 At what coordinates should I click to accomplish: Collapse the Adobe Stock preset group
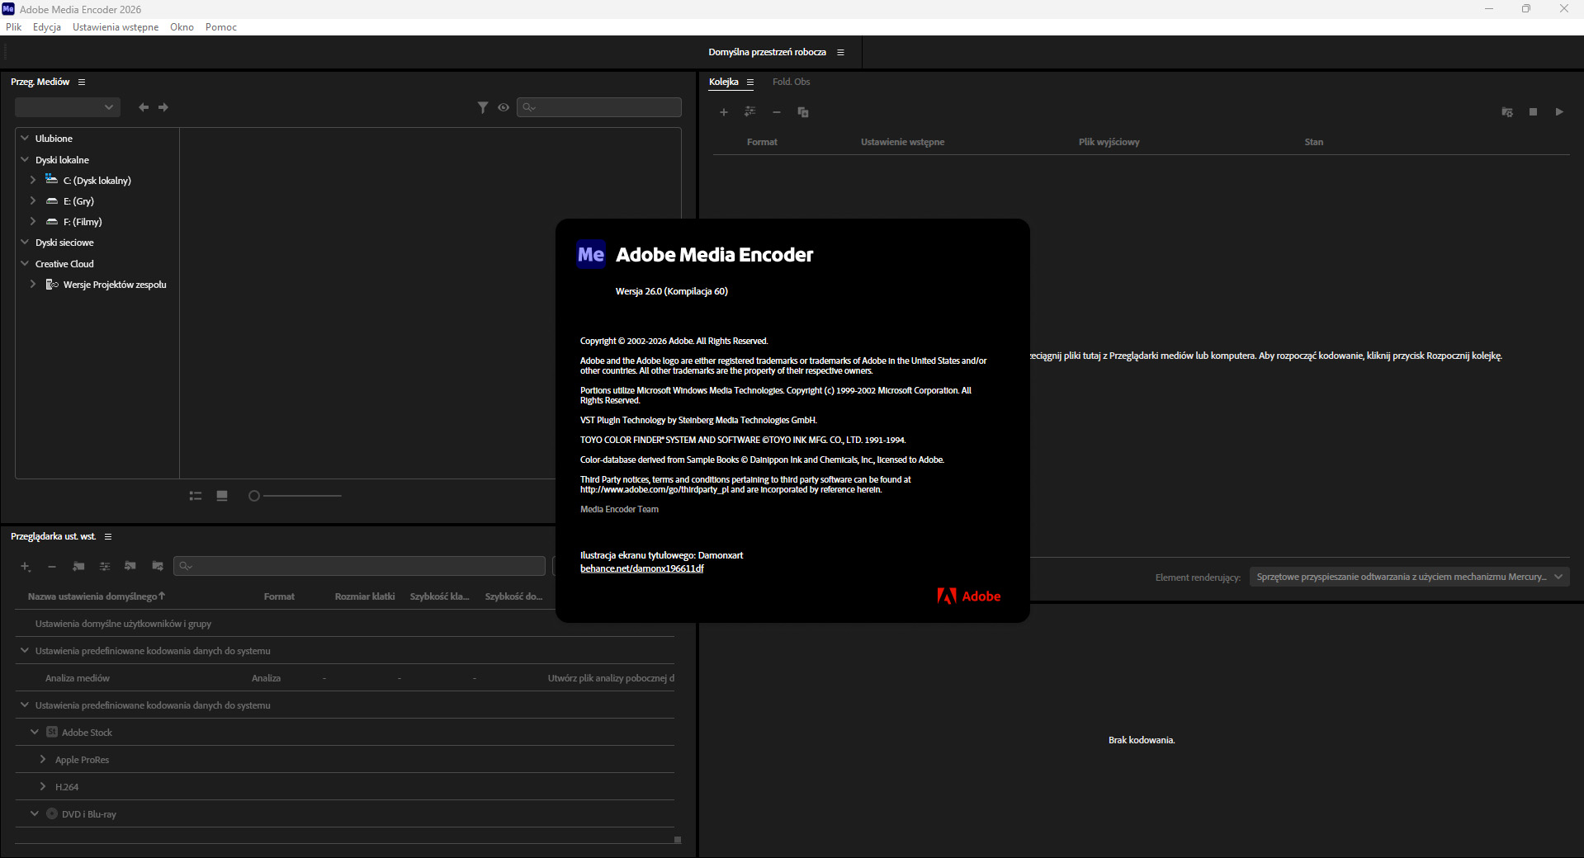[x=35, y=732]
